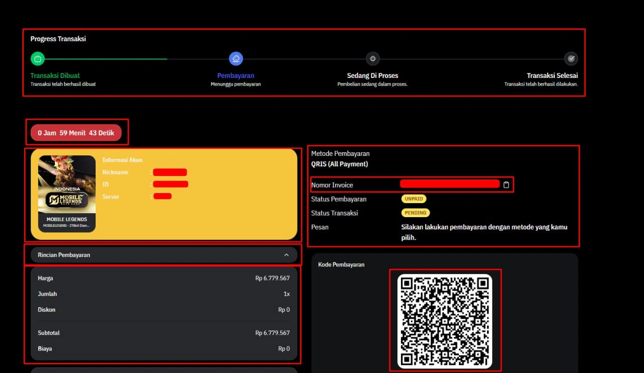Click the QRIS (All Payment) method text
Image resolution: width=644 pixels, height=373 pixels.
pyautogui.click(x=340, y=164)
